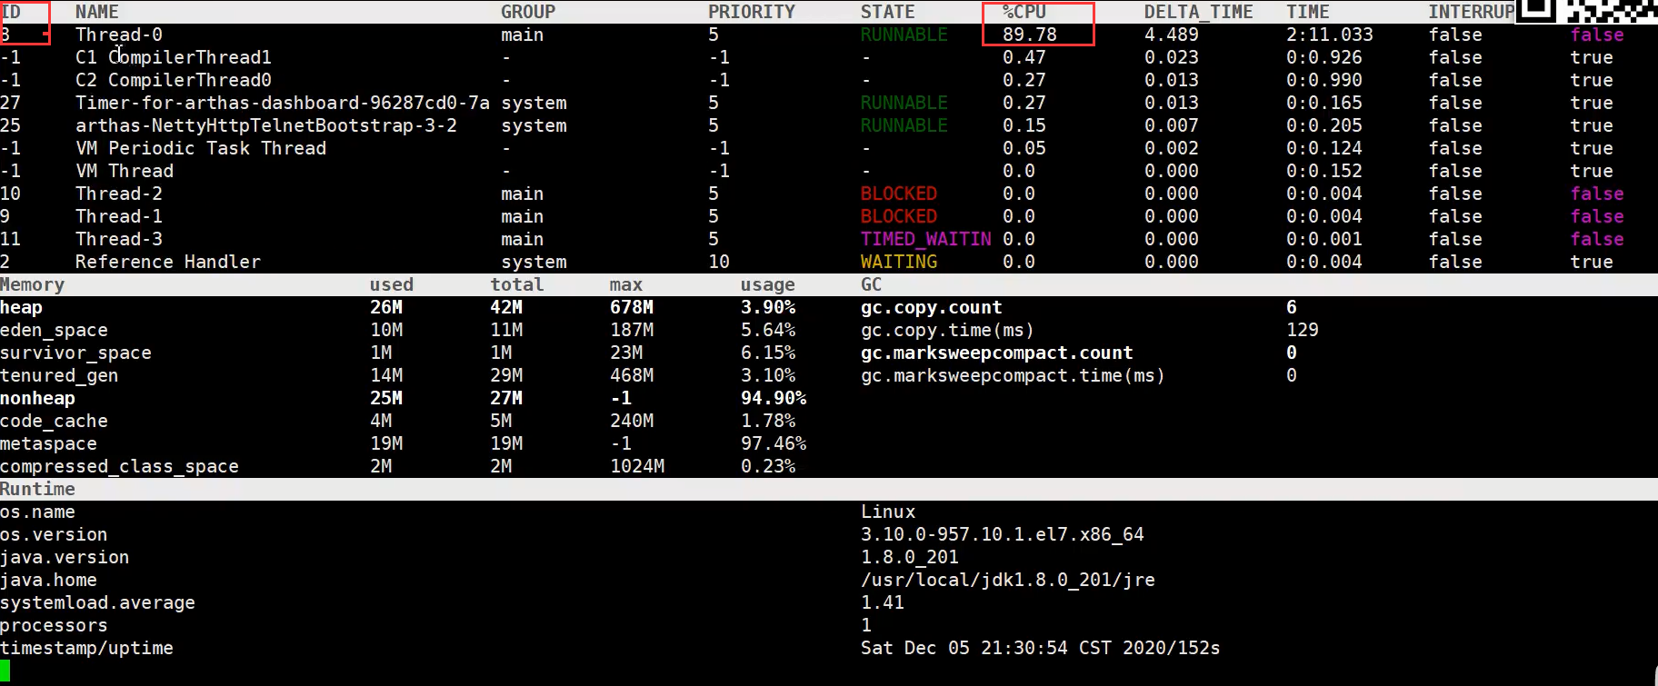Click the java.version label
Image resolution: width=1658 pixels, height=686 pixels.
pos(65,557)
